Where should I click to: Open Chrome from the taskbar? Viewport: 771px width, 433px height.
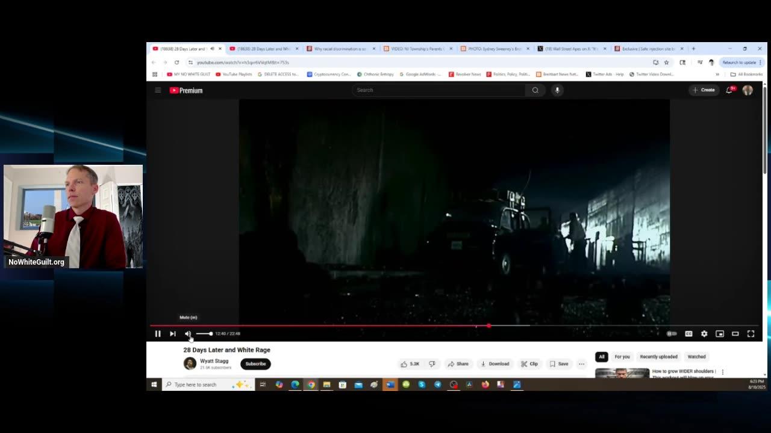click(311, 385)
